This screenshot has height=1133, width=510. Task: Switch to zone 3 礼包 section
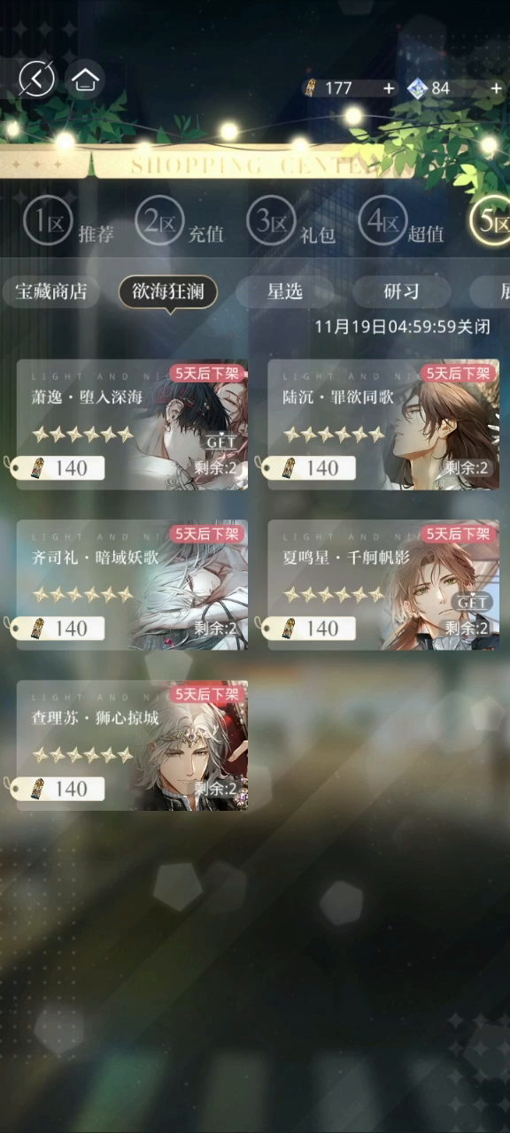(x=291, y=221)
